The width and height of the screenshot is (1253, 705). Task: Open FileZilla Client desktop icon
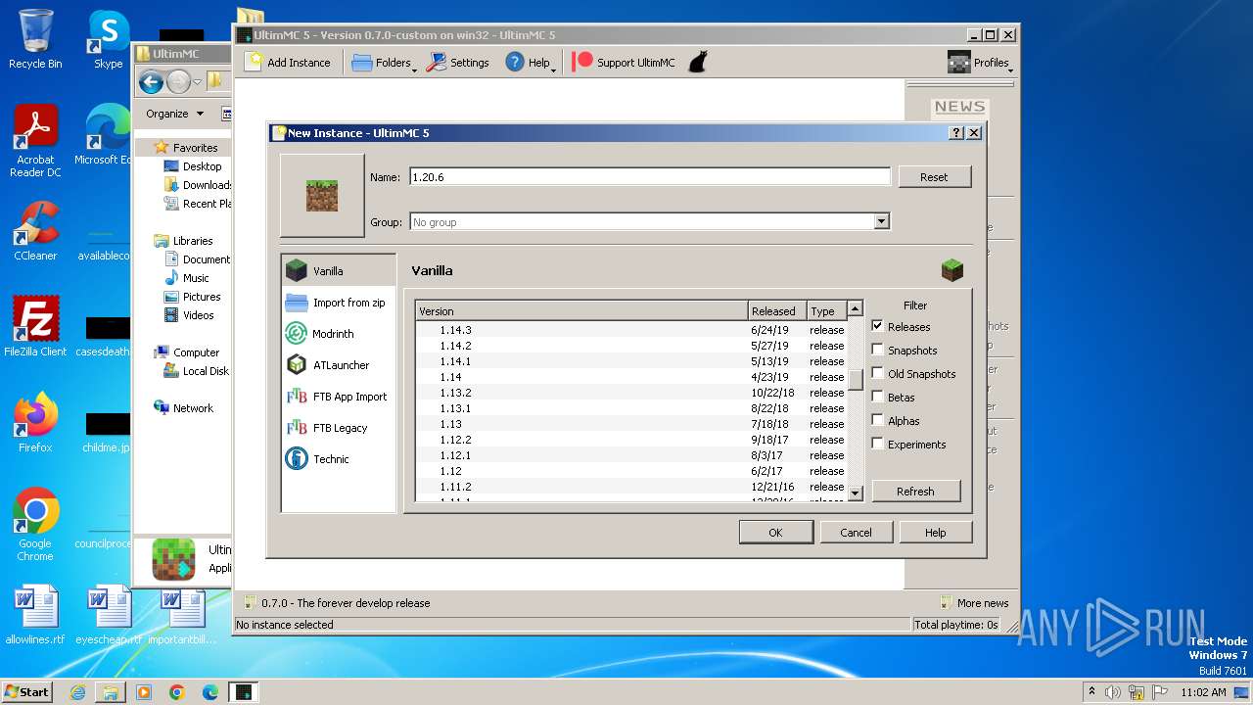[35, 326]
